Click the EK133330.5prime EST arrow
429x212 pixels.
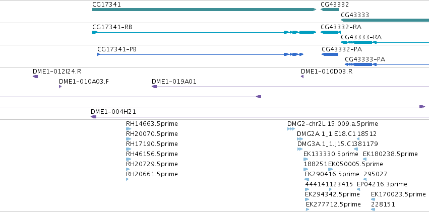(x=306, y=159)
